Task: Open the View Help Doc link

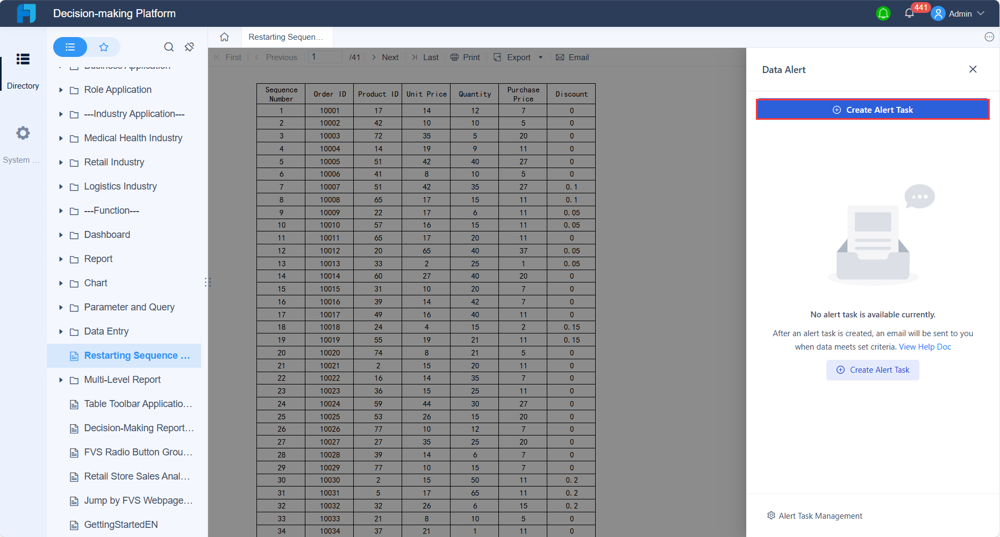Action: (x=925, y=347)
